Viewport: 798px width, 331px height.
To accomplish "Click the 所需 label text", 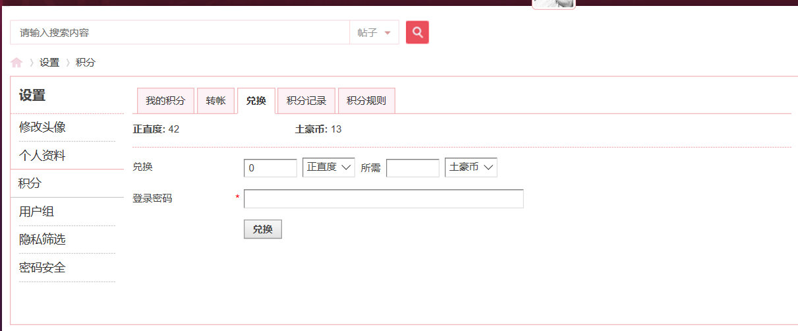I will coord(371,168).
